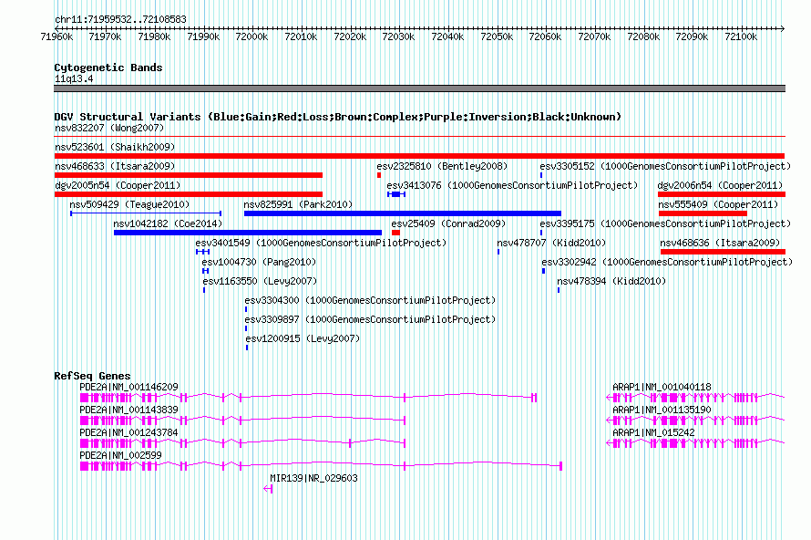
Task: Click the 72100k ruler tick label
Action: pyautogui.click(x=741, y=36)
